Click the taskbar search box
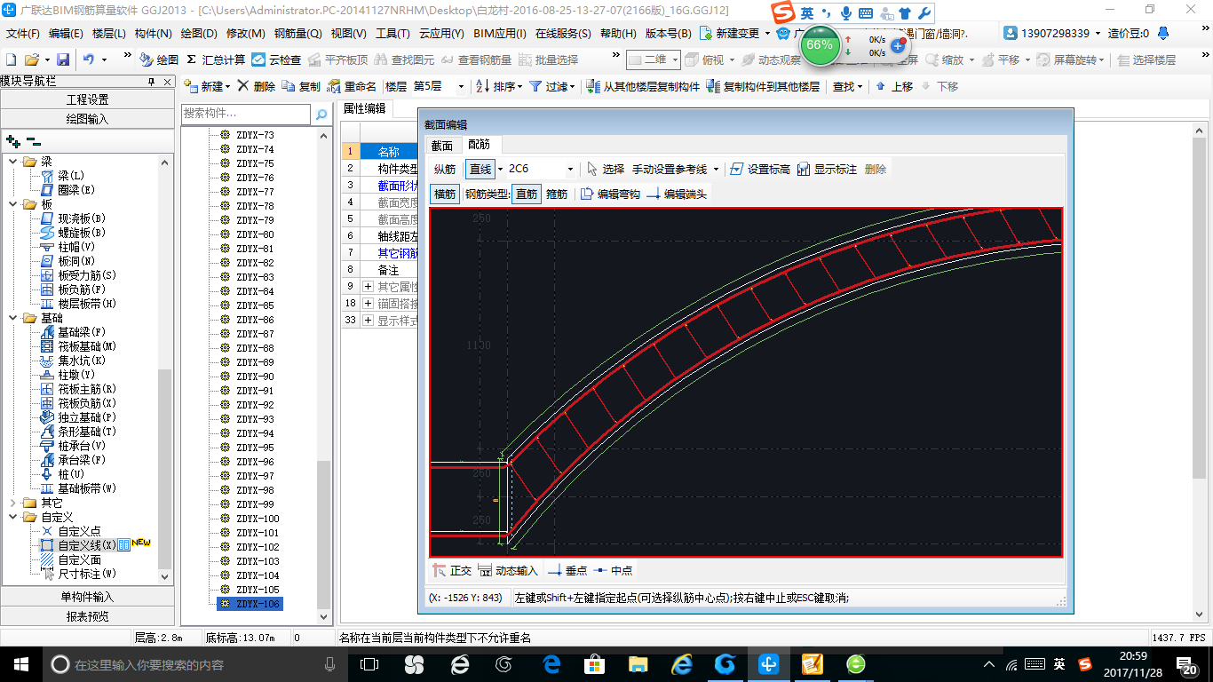1213x682 pixels. [194, 663]
